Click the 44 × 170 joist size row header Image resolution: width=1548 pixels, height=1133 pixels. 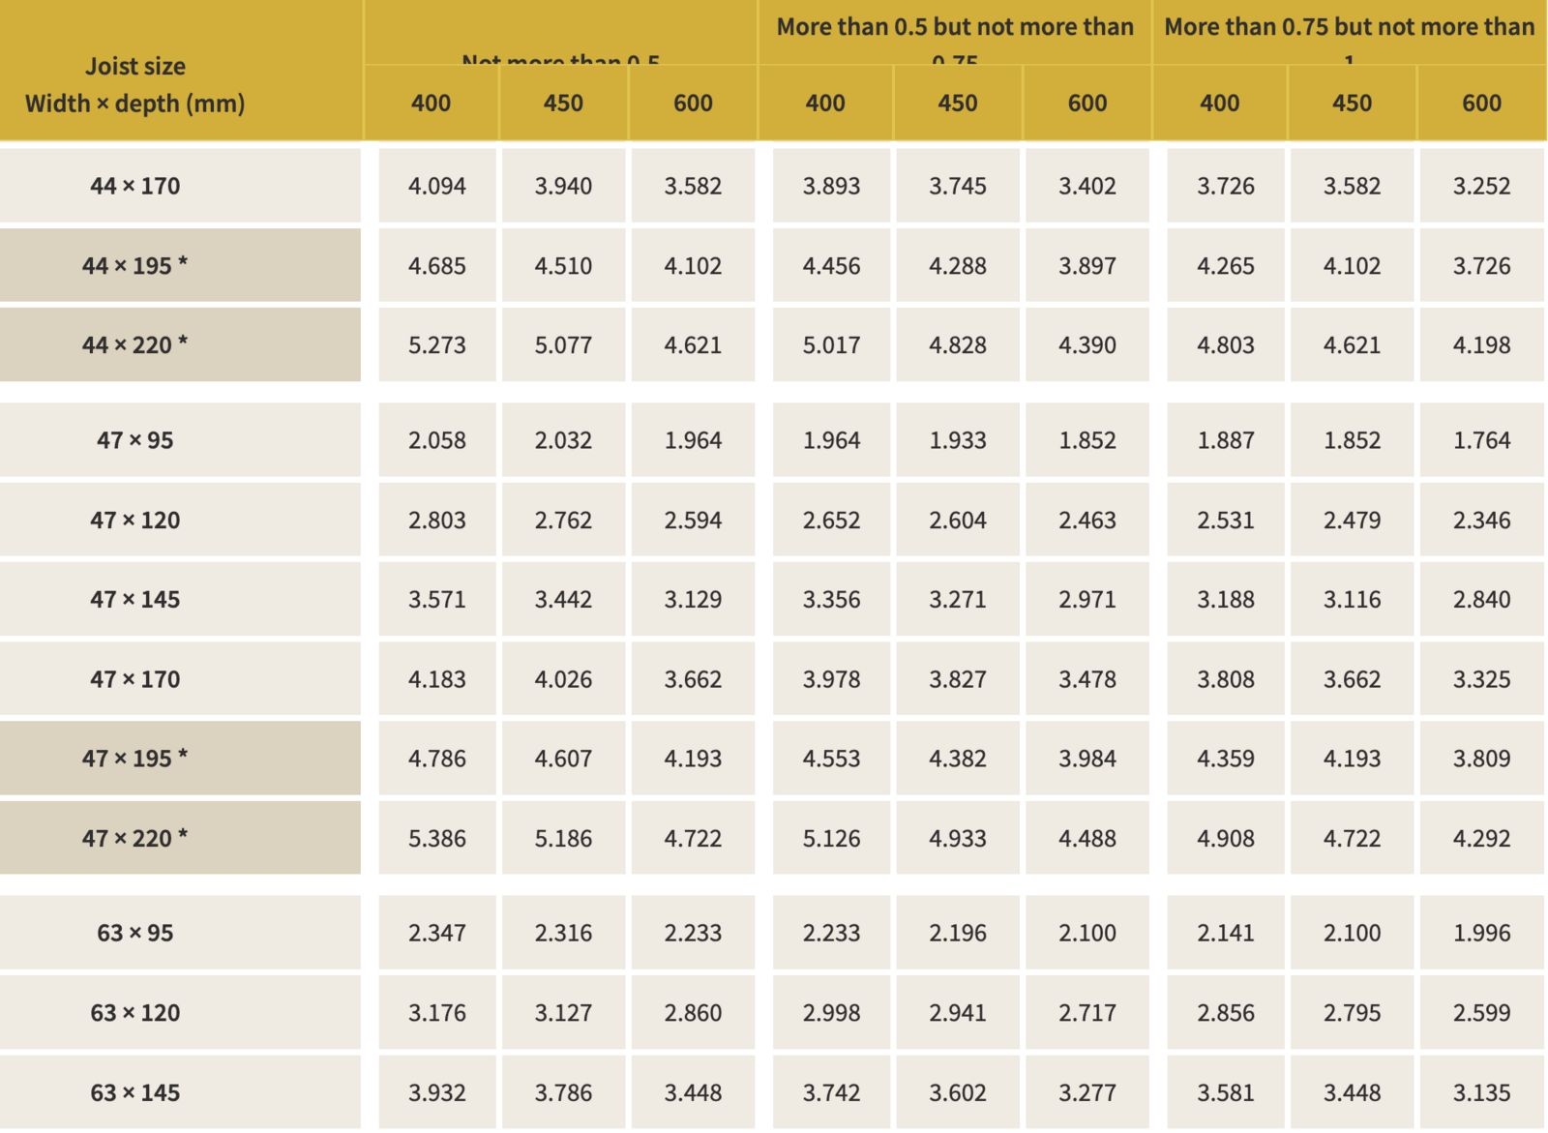point(135,186)
